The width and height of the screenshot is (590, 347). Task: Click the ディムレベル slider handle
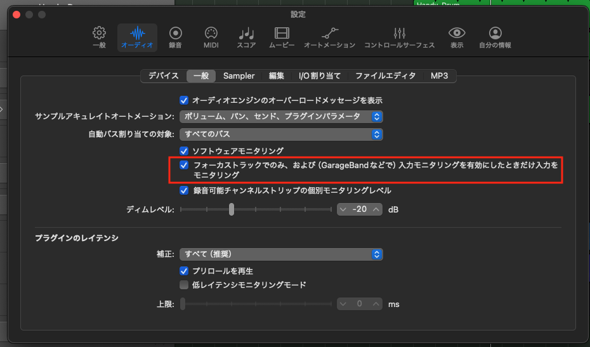click(232, 209)
